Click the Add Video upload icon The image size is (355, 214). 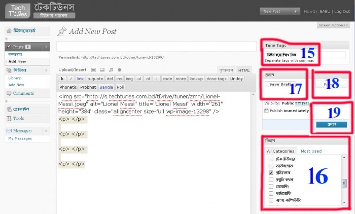102,70
